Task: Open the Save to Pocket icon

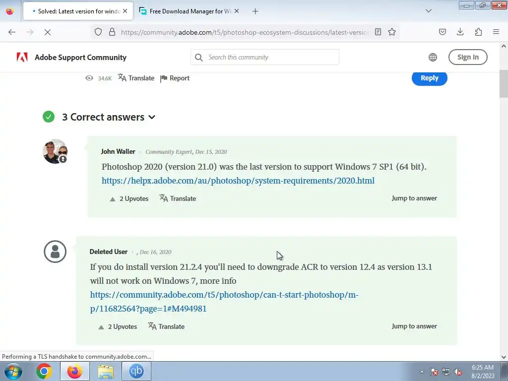Action: click(x=442, y=32)
